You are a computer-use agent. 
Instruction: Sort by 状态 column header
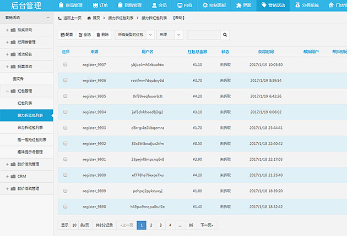pyautogui.click(x=225, y=52)
